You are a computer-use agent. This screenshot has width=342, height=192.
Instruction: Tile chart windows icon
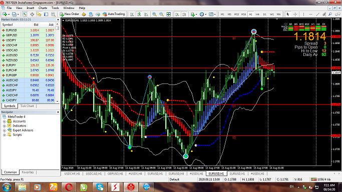(168, 14)
